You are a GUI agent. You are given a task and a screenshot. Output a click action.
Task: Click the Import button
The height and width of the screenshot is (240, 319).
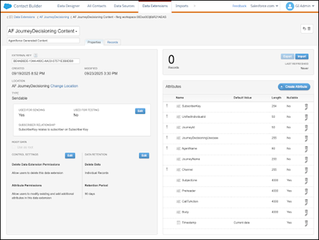point(302,57)
